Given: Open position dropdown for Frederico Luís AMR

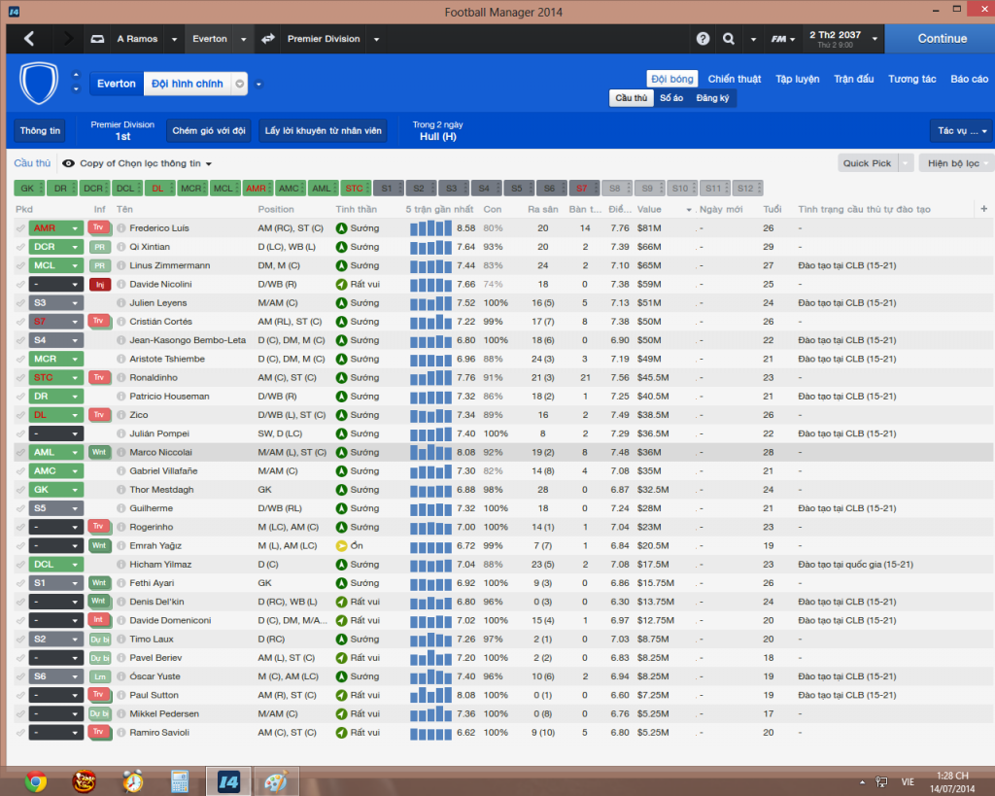Looking at the screenshot, I should pos(75,228).
